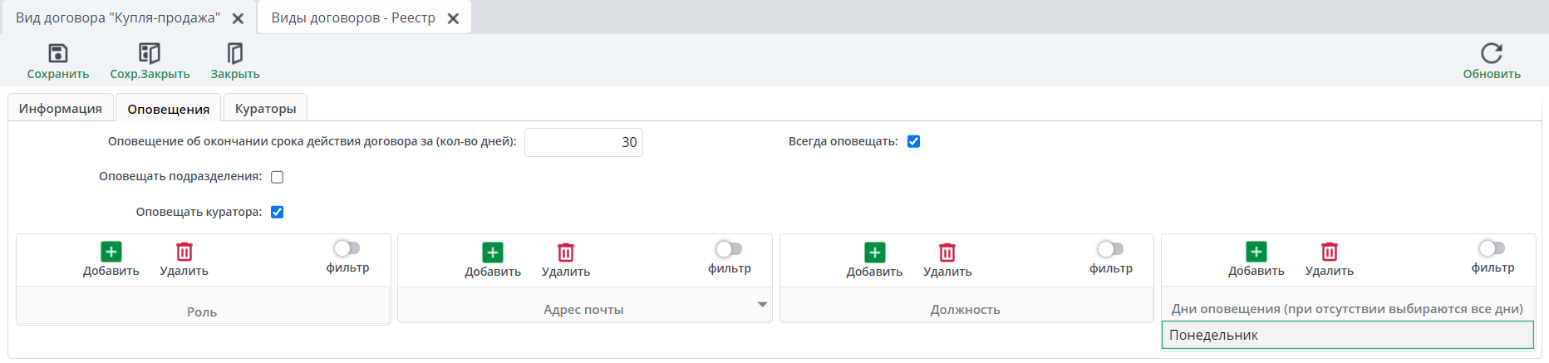Toggle the фильтр switch for Адрес почты

[x=729, y=248]
